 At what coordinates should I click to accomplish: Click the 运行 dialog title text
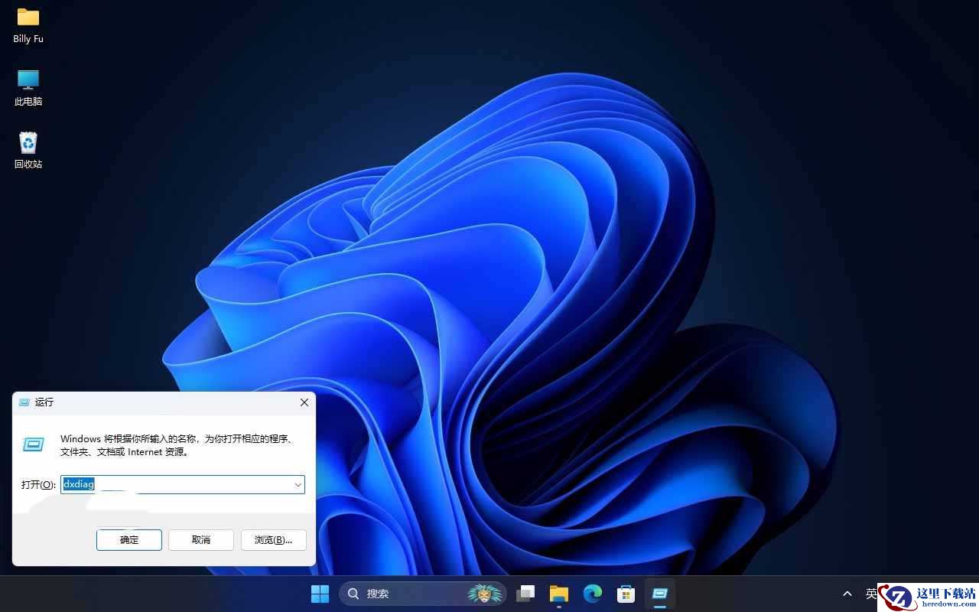(x=44, y=402)
